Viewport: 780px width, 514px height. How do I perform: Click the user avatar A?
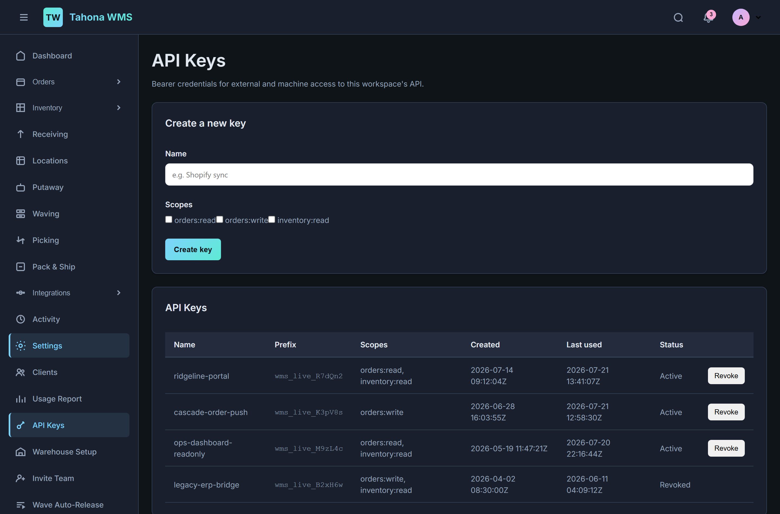pos(741,17)
